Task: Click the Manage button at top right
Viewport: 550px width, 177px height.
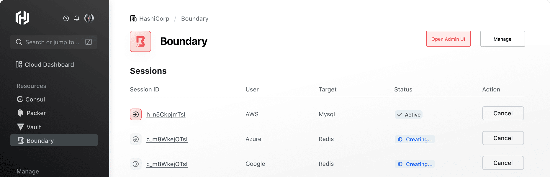Action: (x=503, y=39)
